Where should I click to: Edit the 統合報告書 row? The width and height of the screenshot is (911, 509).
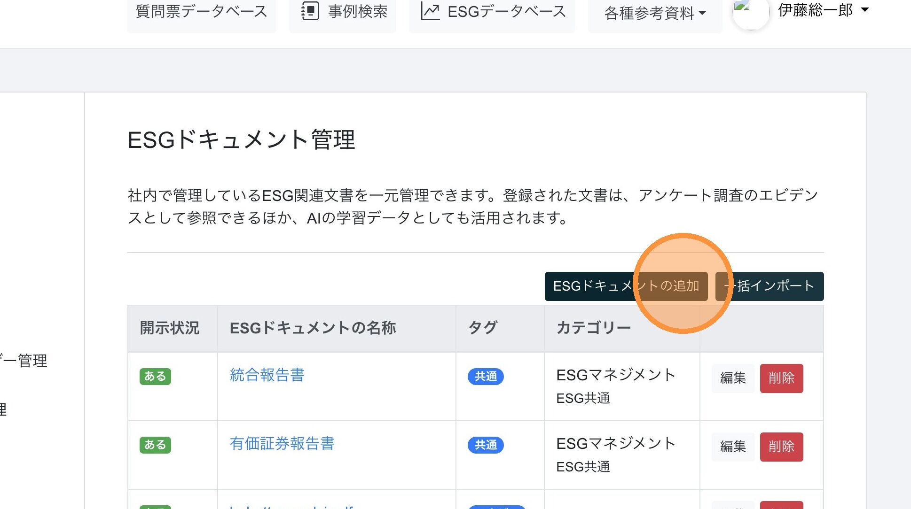pos(733,378)
